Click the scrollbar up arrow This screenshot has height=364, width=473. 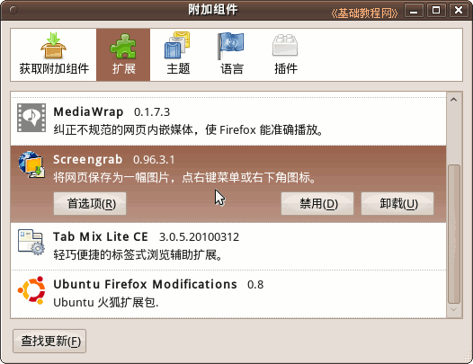pyautogui.click(x=454, y=100)
